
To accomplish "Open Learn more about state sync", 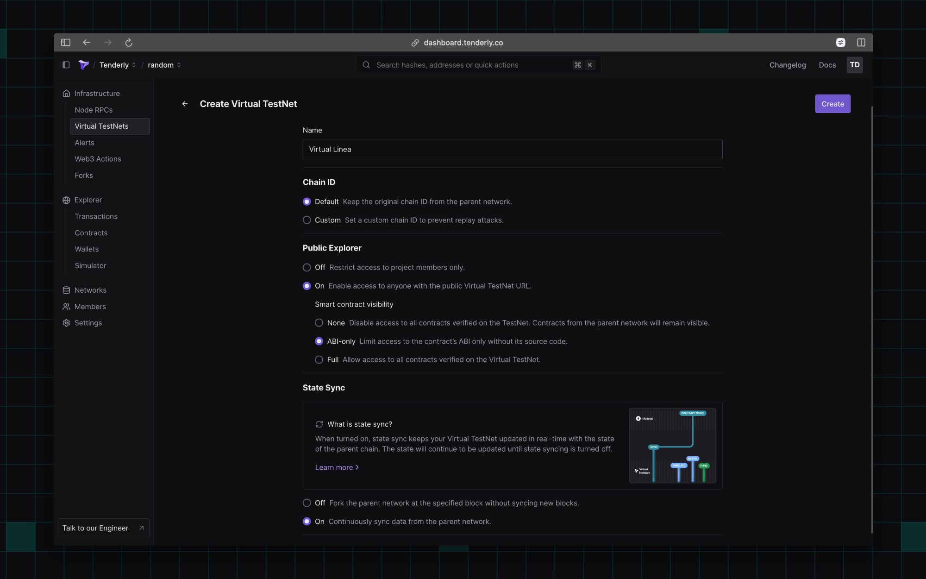I will [x=337, y=467].
